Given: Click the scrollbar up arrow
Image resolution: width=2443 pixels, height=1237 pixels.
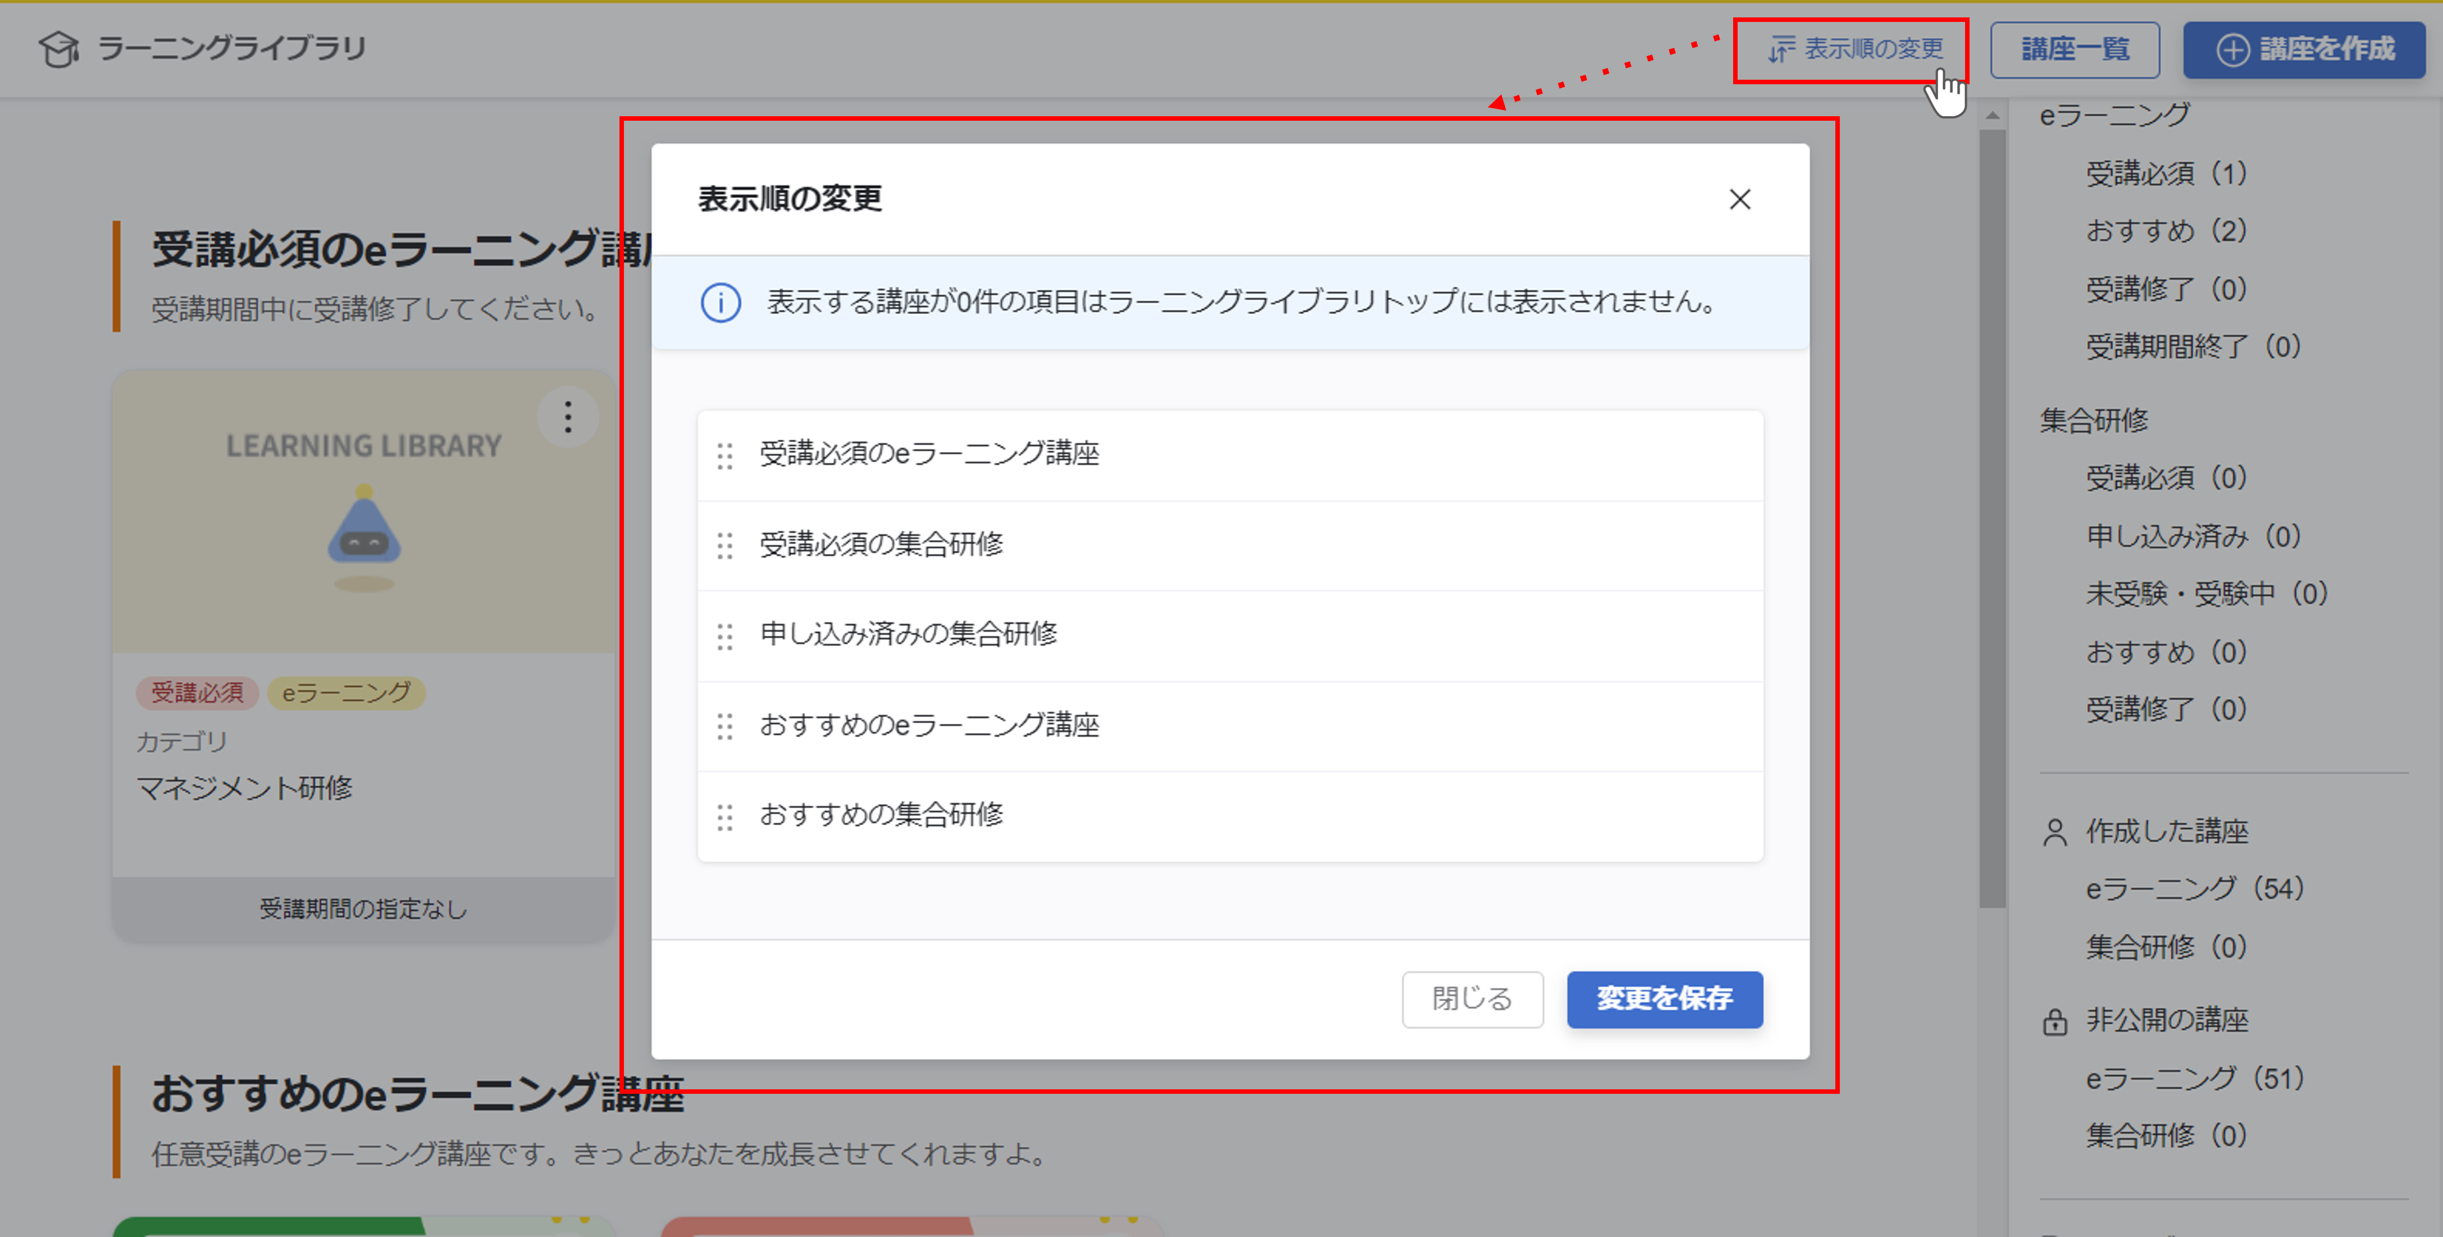Looking at the screenshot, I should point(1993,115).
